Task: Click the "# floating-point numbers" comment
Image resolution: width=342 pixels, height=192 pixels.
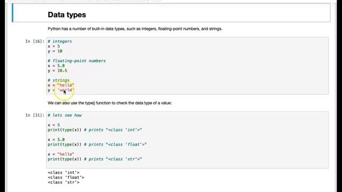Action: [77, 61]
